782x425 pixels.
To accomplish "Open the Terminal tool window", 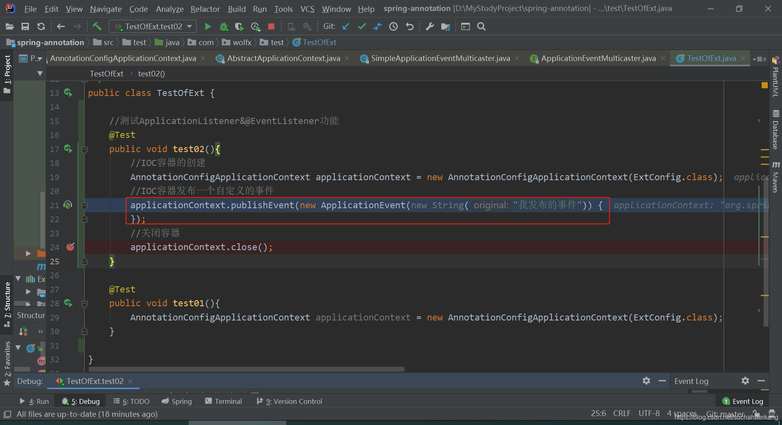I will click(224, 401).
